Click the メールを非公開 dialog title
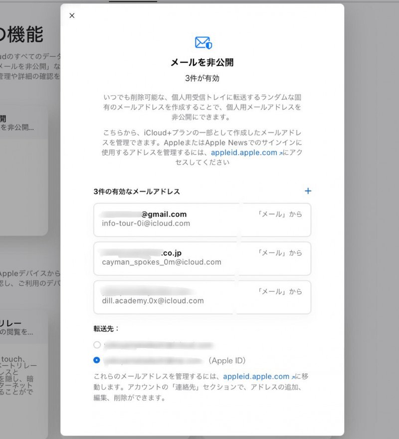 (202, 62)
